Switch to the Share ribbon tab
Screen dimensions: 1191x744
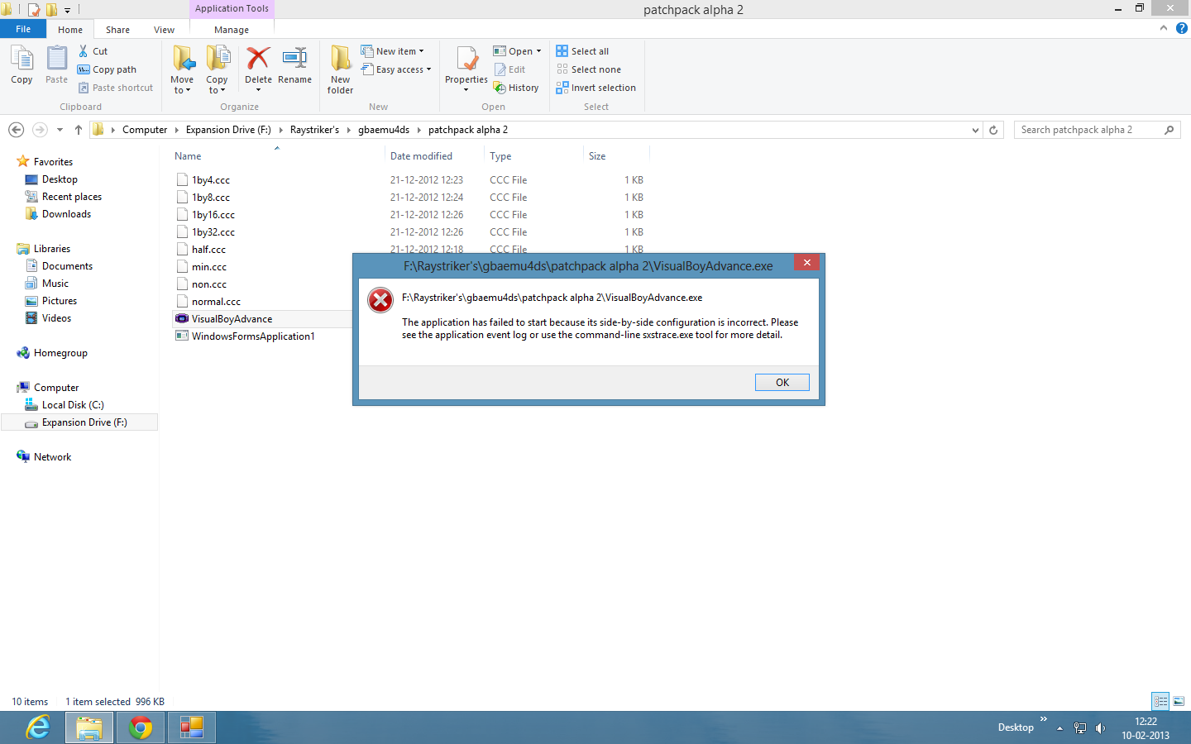click(117, 30)
